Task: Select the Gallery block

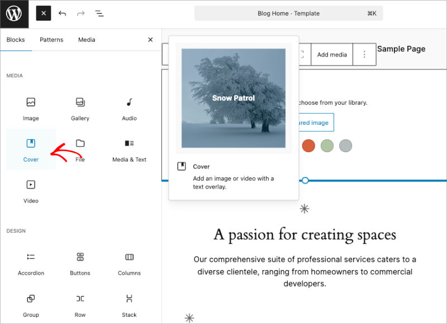Action: click(80, 108)
